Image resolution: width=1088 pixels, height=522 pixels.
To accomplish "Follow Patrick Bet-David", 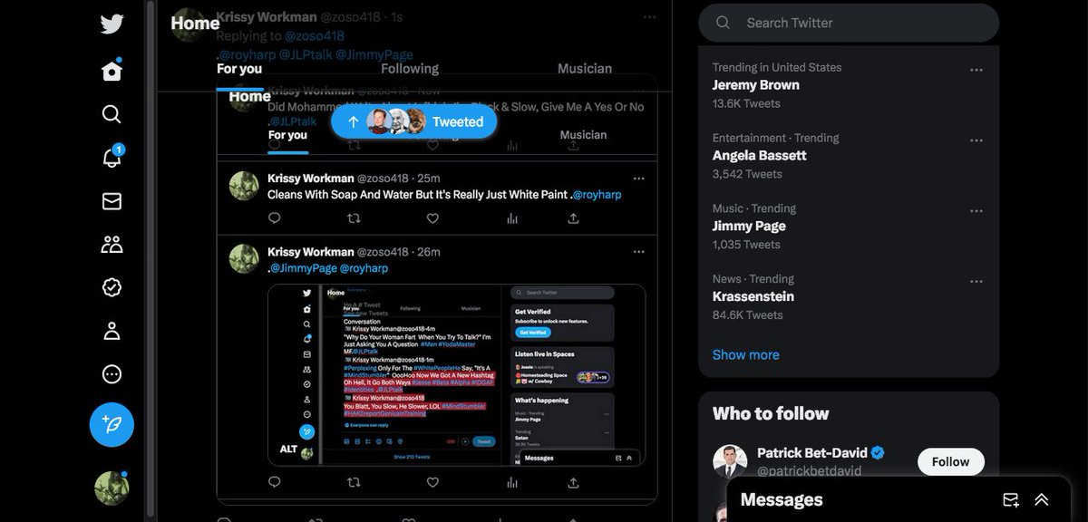I will pos(950,462).
